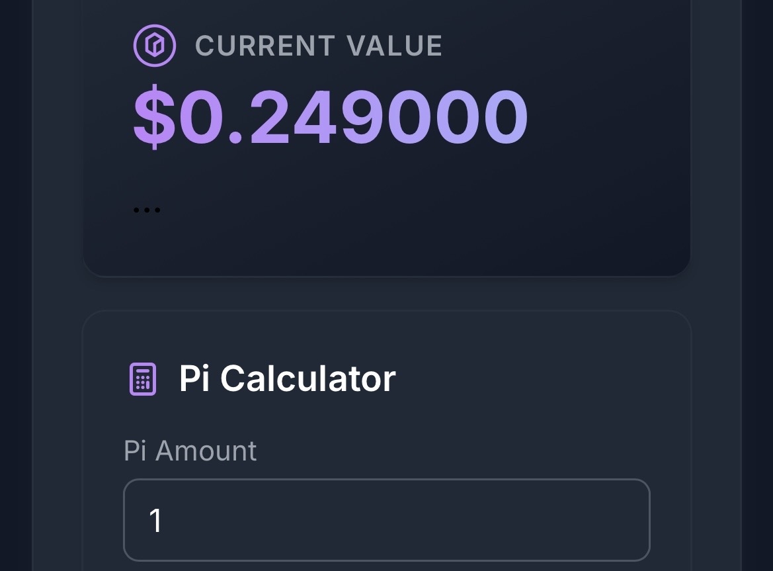Click the CURRENT VALUE label
This screenshot has height=571, width=773.
click(319, 46)
